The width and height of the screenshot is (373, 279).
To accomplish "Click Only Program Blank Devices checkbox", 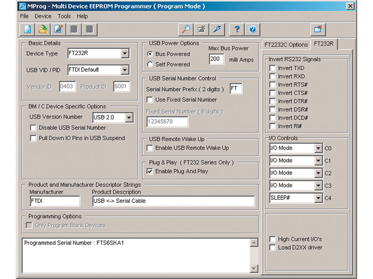I will point(29,225).
